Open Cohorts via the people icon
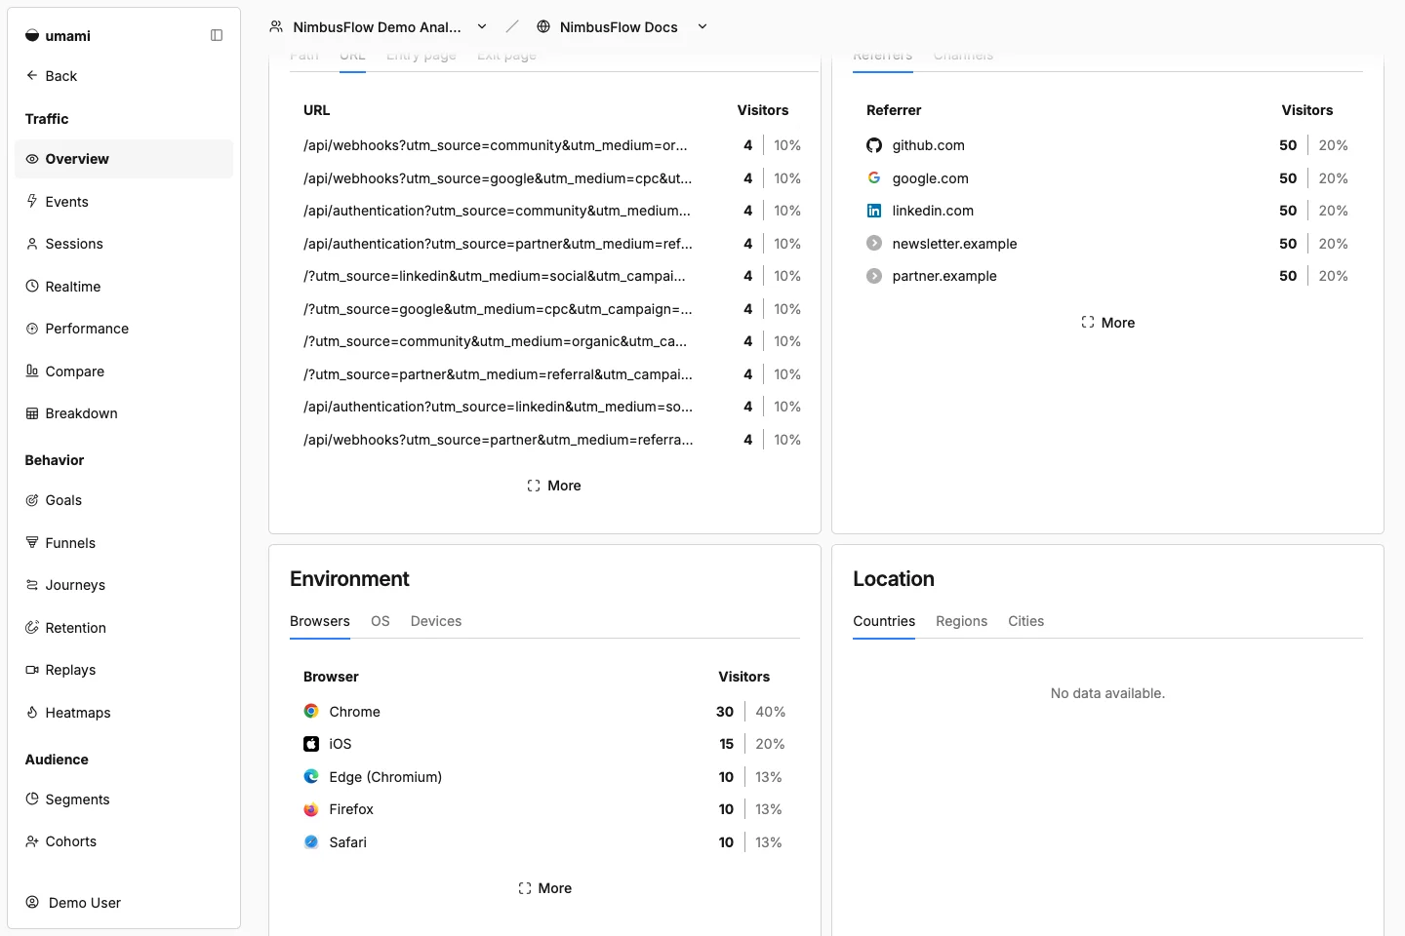The image size is (1405, 936). 32,841
